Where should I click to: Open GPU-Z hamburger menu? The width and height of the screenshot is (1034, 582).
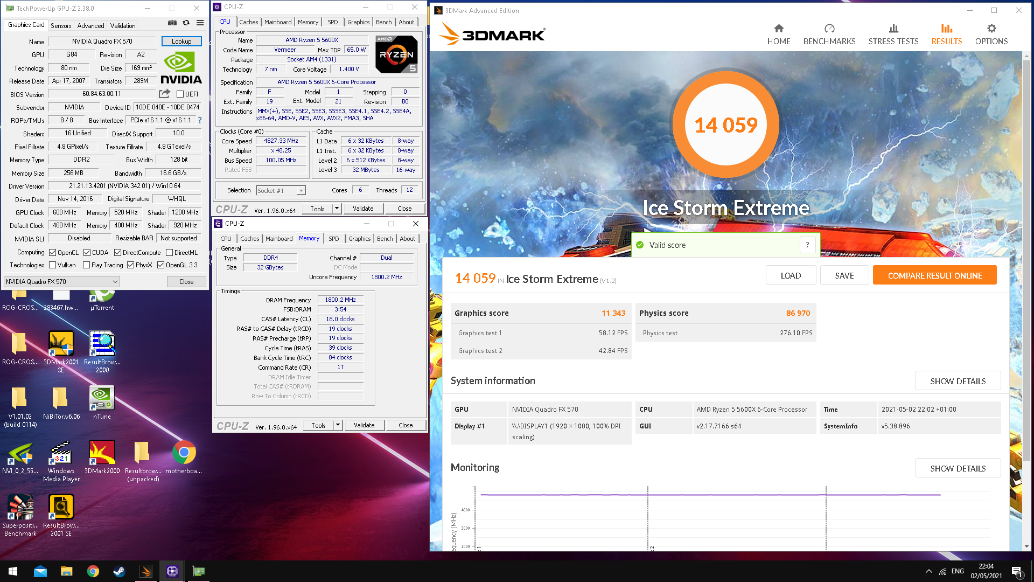point(200,23)
